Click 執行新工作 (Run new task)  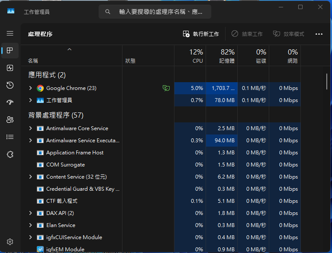[201, 34]
